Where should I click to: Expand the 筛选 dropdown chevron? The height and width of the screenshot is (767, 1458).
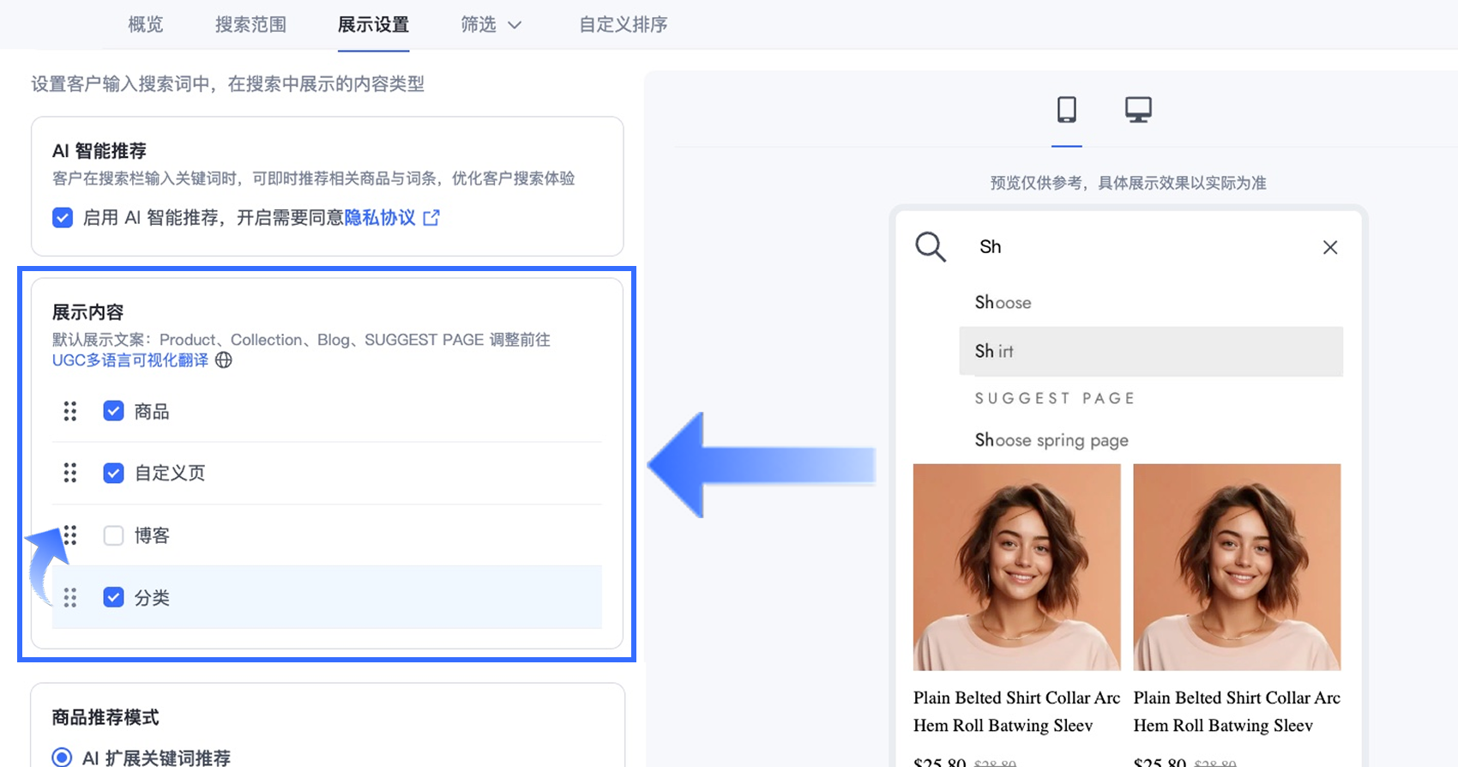click(515, 26)
